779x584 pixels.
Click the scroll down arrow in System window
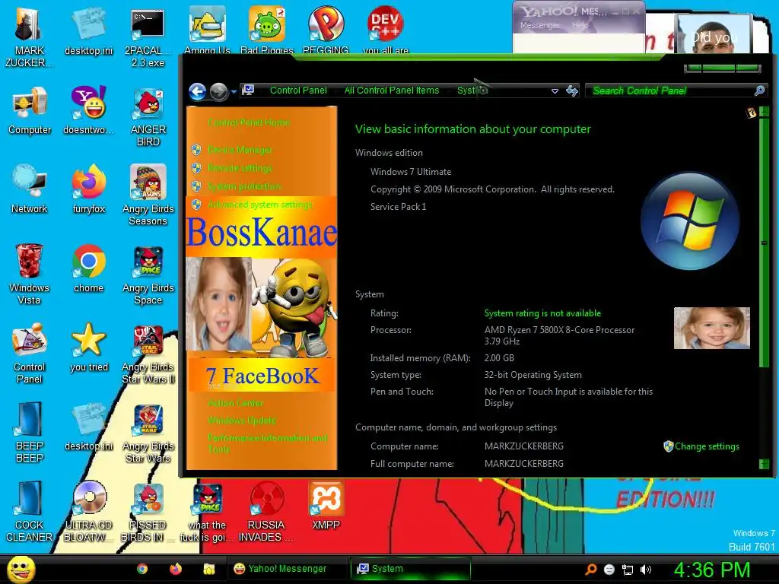[x=764, y=464]
